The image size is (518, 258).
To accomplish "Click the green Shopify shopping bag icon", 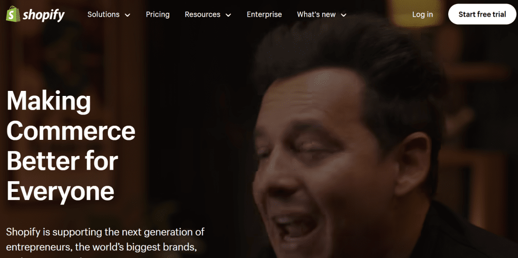I will (x=13, y=14).
